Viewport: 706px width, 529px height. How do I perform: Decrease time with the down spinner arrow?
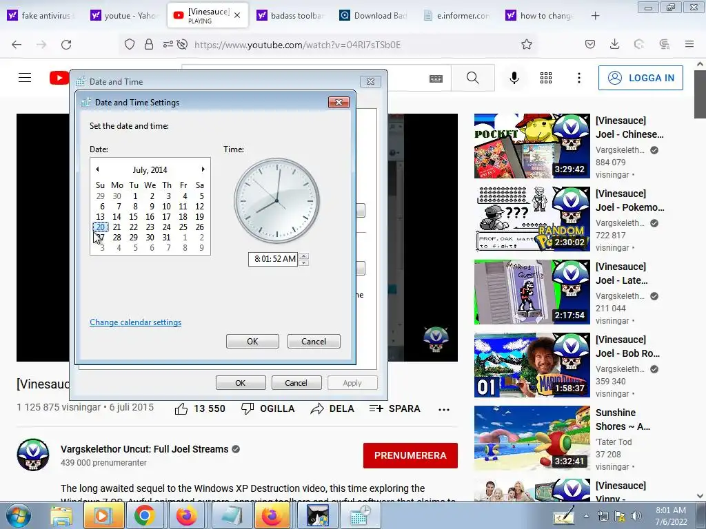[304, 262]
